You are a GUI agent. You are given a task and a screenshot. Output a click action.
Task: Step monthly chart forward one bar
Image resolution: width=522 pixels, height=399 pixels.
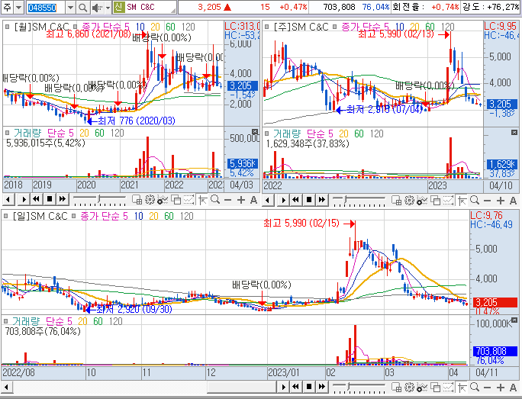tap(24, 200)
